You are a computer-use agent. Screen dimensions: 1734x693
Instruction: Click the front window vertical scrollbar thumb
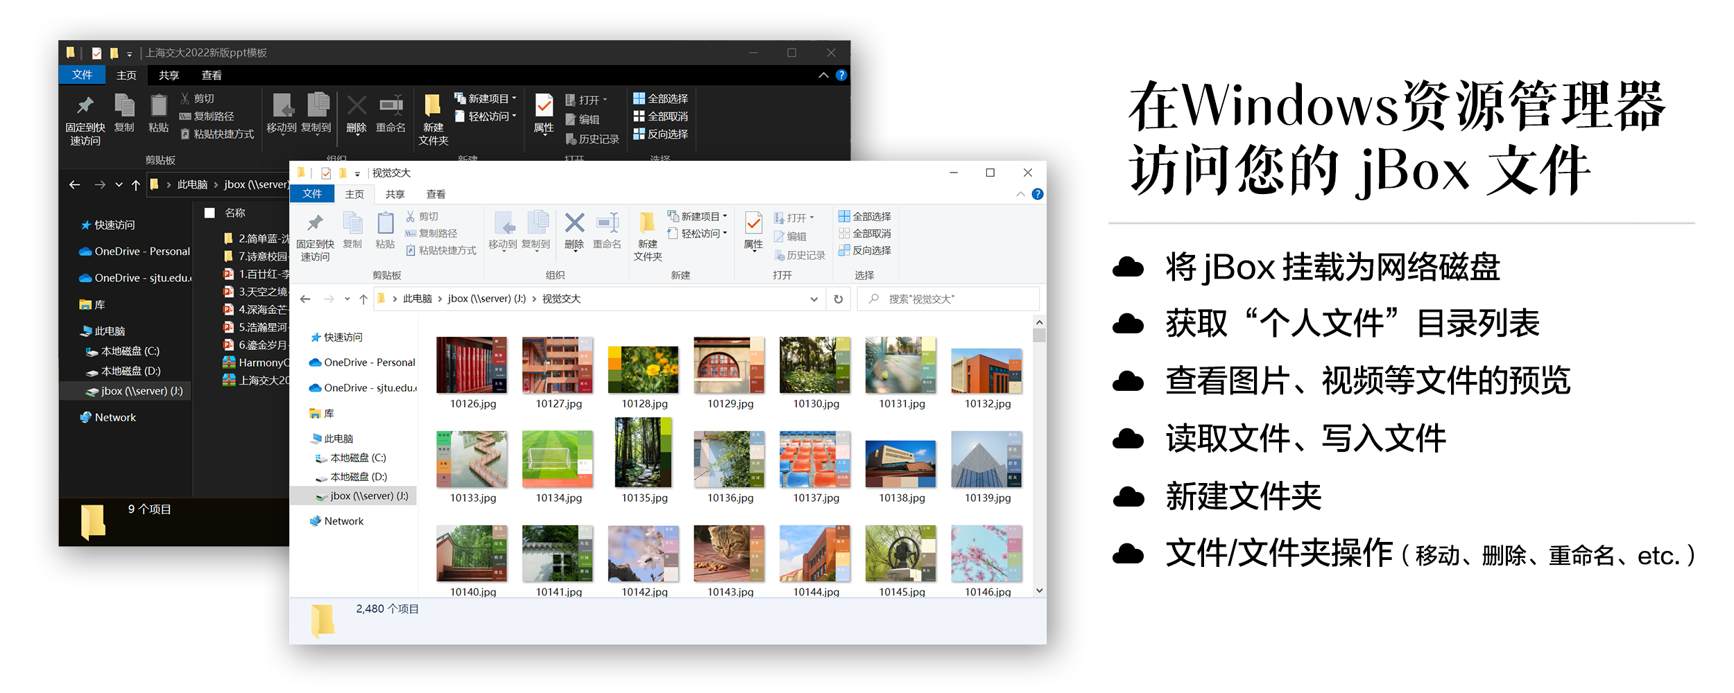(1038, 335)
